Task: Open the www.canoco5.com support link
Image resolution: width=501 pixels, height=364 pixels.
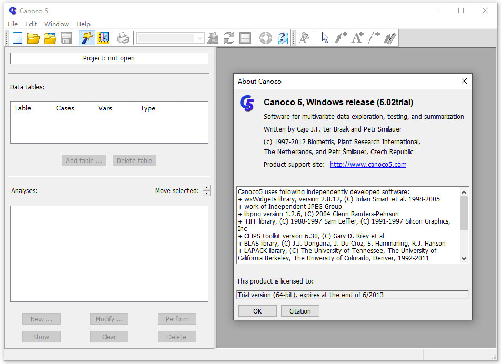Action: pos(368,165)
